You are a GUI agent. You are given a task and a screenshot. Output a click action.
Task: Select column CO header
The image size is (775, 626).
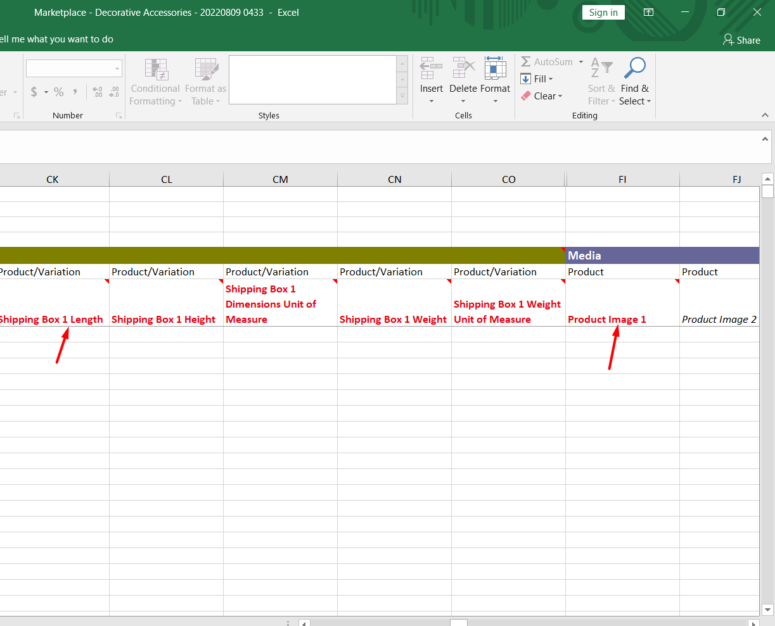(x=509, y=179)
